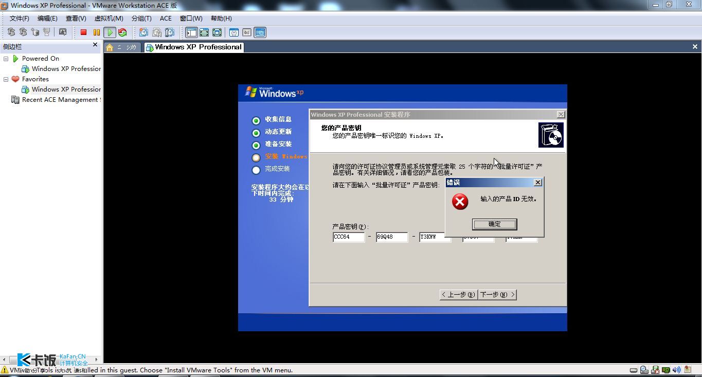Click the disconnected floppy status bar icon
The width and height of the screenshot is (702, 377).
click(x=656, y=370)
